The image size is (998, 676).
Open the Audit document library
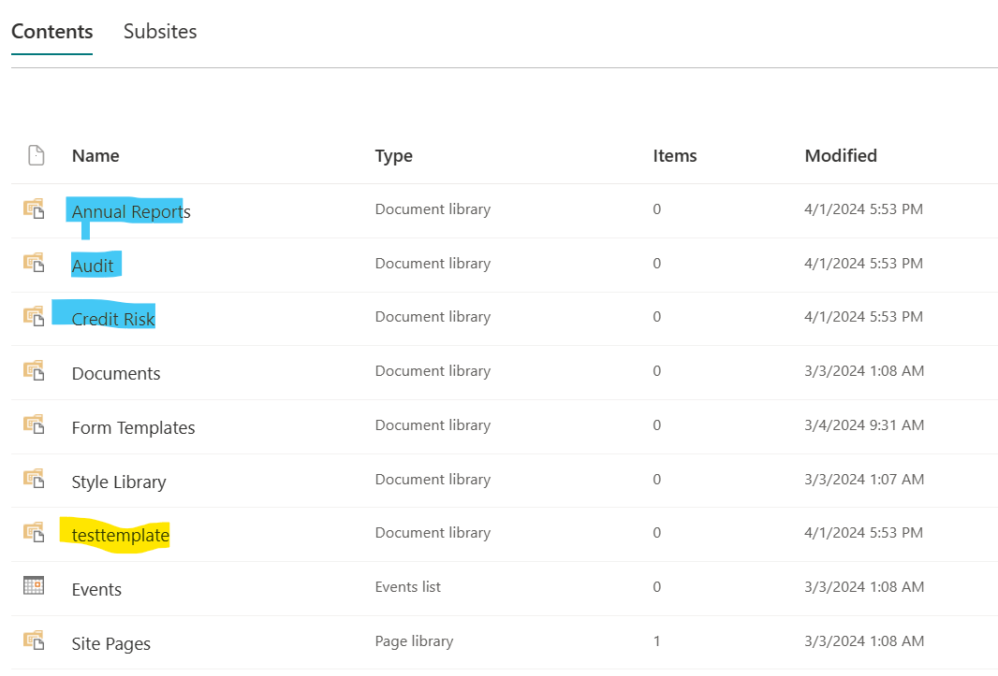click(x=93, y=266)
